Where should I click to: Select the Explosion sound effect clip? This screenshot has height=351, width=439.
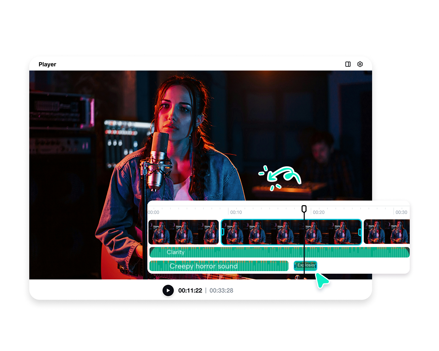tap(306, 265)
